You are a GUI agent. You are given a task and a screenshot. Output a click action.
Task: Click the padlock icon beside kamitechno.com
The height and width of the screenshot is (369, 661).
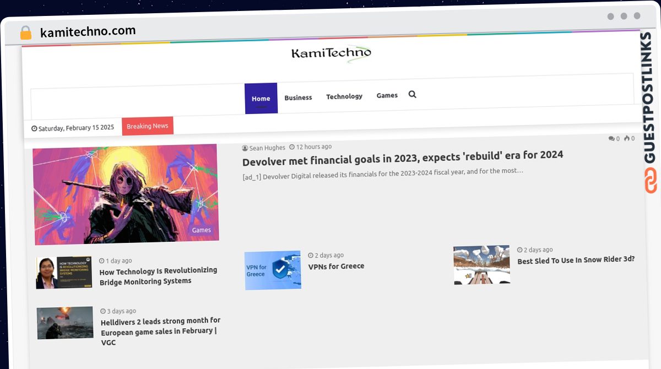tap(25, 33)
